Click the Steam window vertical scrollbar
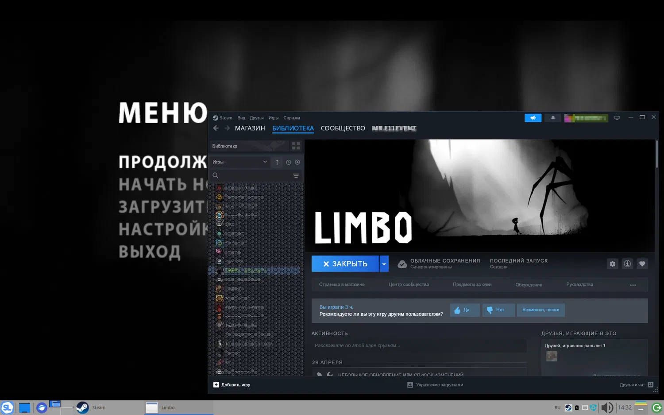Screen dimensions: 664x415 pyautogui.click(x=657, y=154)
